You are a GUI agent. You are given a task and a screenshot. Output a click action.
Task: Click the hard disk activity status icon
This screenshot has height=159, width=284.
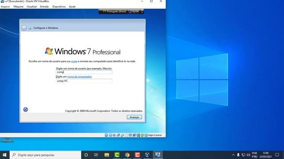point(106,135)
